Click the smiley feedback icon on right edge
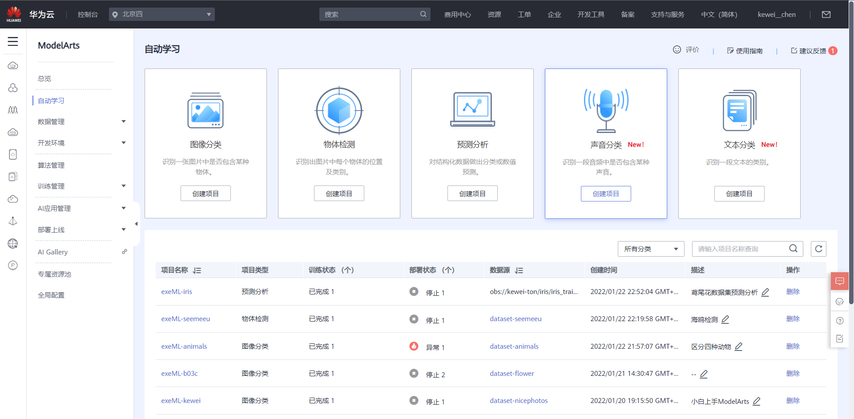 840,302
